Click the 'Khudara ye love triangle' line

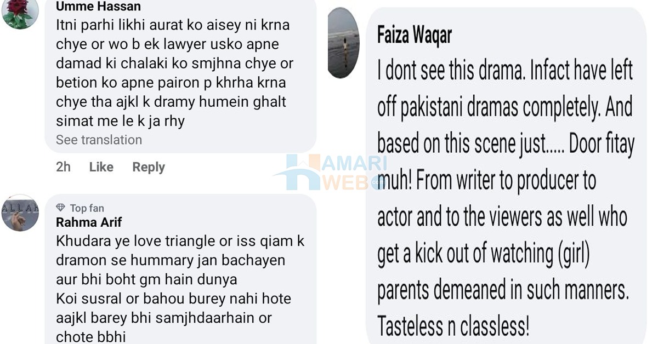pos(180,241)
